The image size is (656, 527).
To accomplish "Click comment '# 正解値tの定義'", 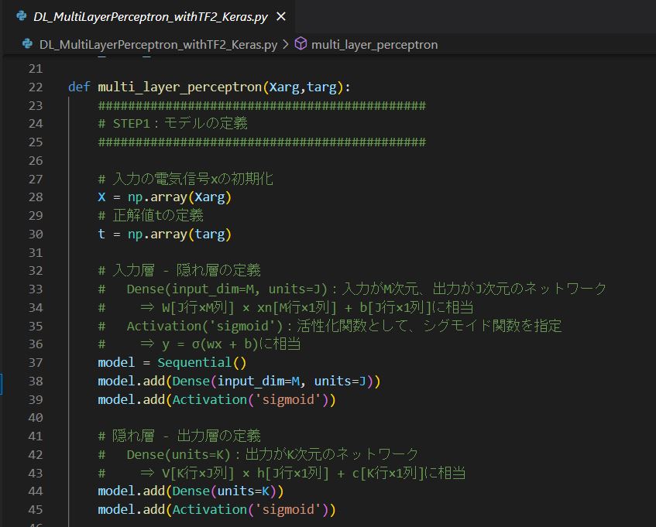I will click(150, 215).
